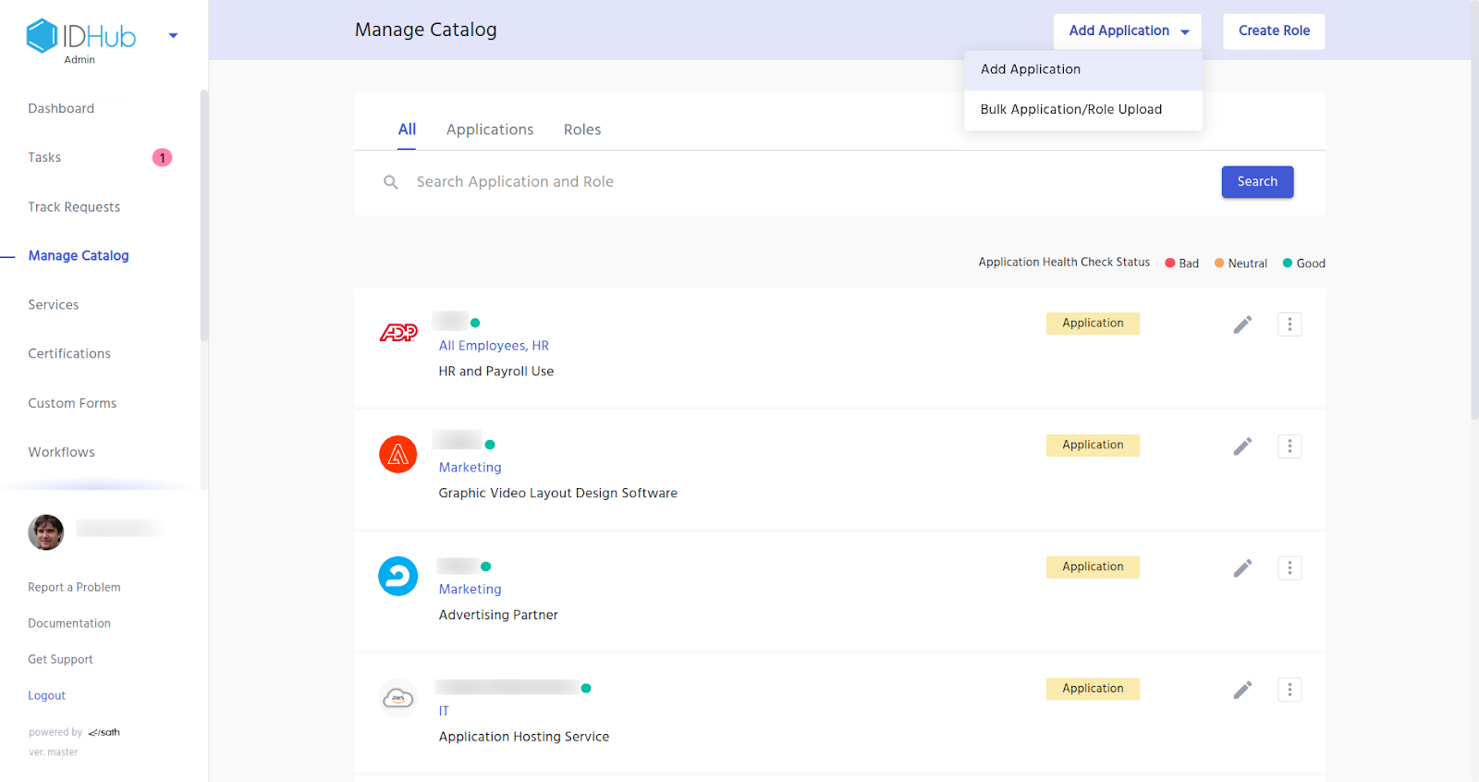Open three-dot menu for HR and Payroll app
1479x782 pixels.
[x=1290, y=324]
